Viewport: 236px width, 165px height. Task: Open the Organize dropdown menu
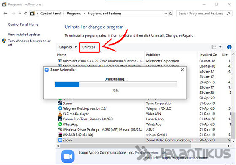68,47
